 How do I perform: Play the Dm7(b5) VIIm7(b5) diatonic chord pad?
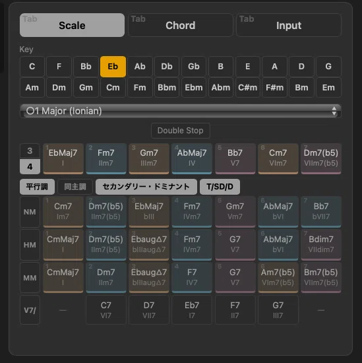coord(321,158)
